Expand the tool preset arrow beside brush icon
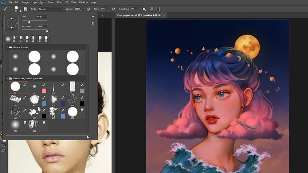The width and height of the screenshot is (308, 173). (x=10, y=9)
